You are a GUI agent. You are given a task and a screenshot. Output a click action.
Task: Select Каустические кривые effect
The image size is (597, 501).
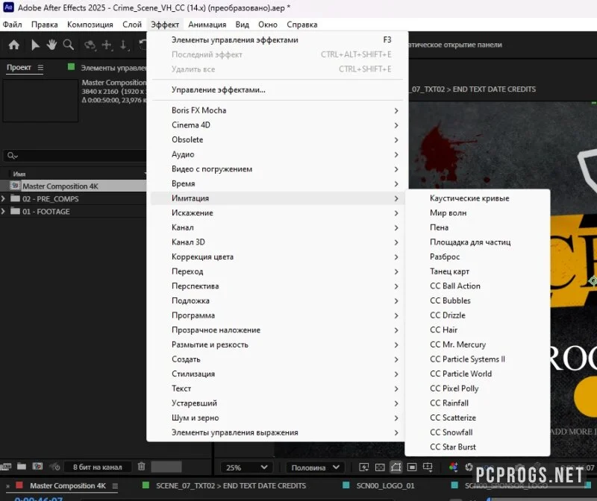478,198
